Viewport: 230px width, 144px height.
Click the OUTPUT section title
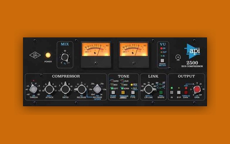tap(186, 76)
